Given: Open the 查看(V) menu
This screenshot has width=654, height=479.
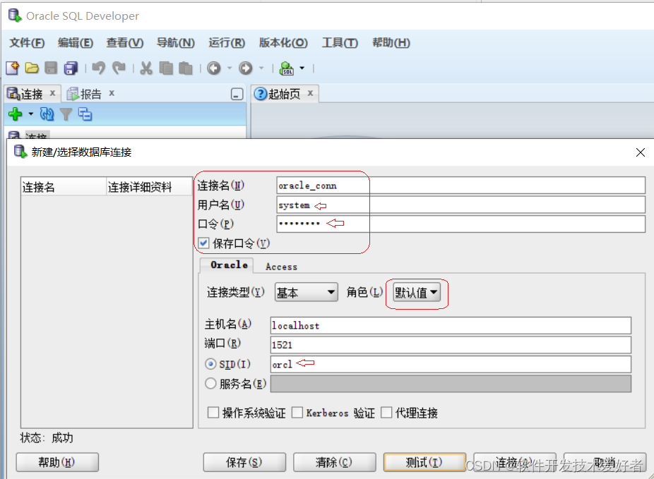Looking at the screenshot, I should (125, 42).
